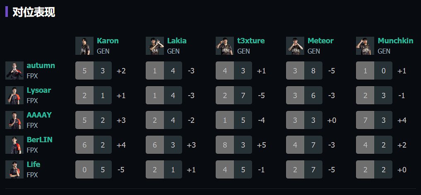The width and height of the screenshot is (421, 195).
Task: Open the BerLIN player name link
Action: [x=40, y=140]
